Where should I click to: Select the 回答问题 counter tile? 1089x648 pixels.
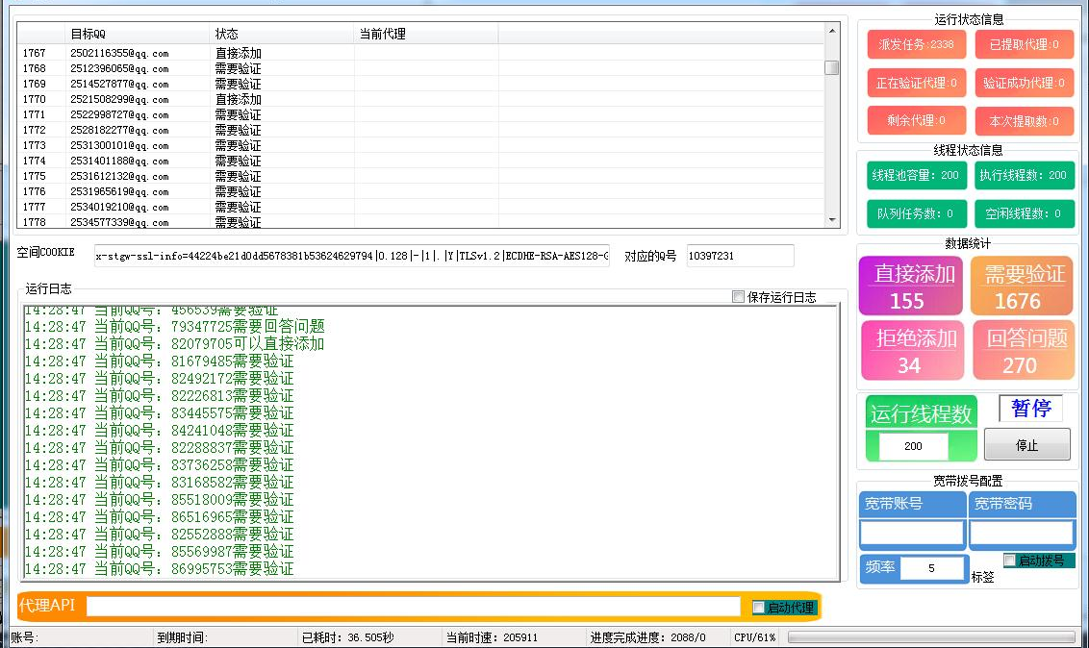point(1022,350)
